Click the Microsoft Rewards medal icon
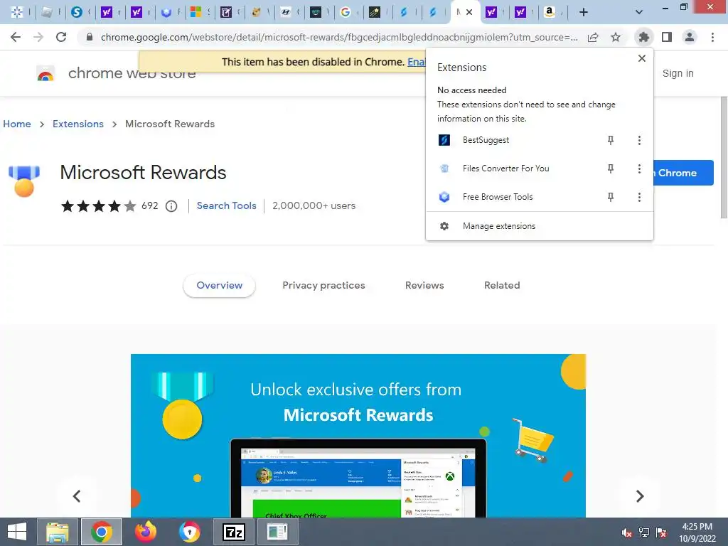 [24, 181]
